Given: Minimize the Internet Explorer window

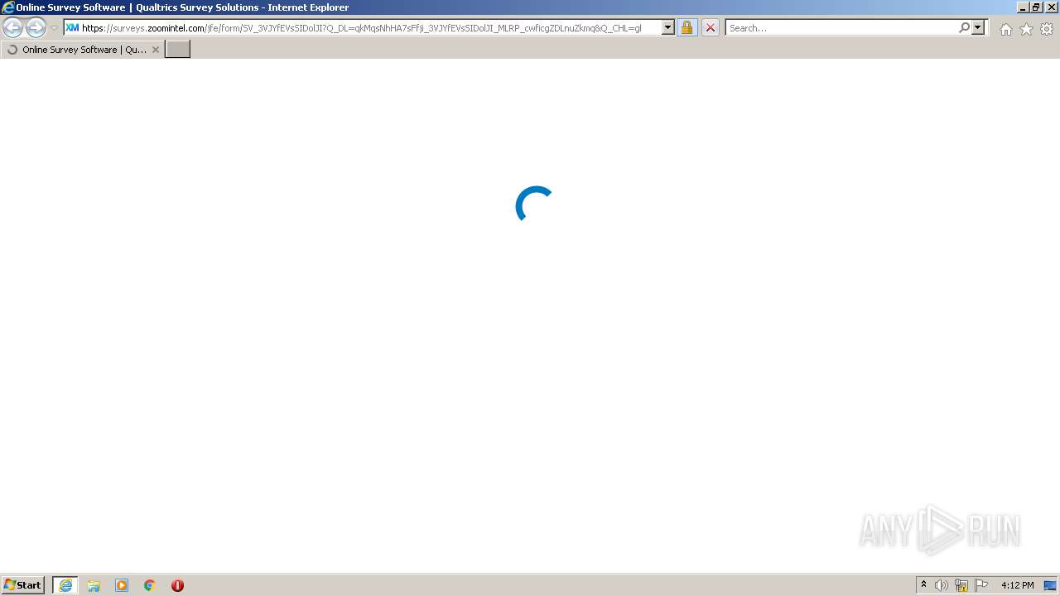Looking at the screenshot, I should coord(1022,7).
